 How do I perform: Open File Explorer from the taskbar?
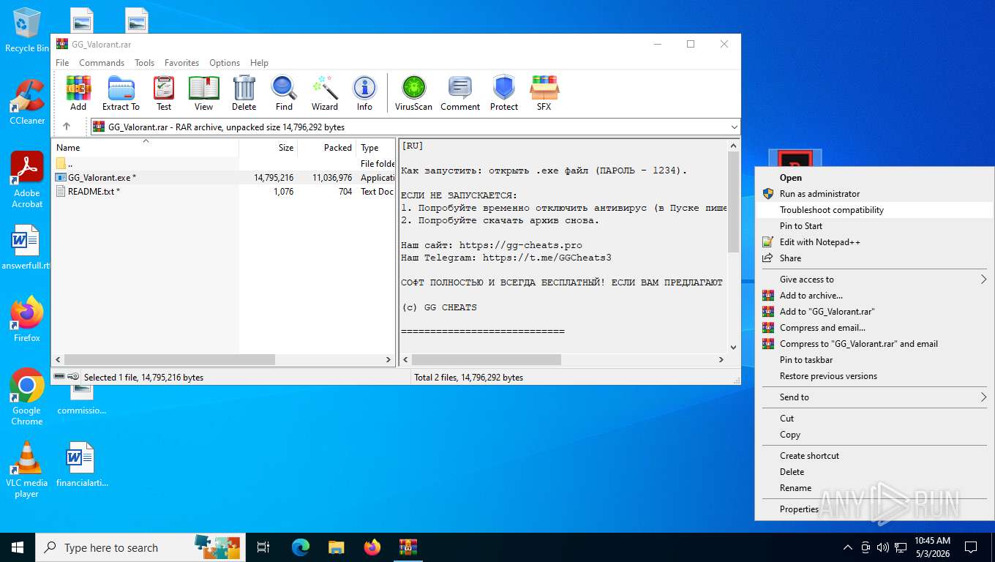(x=336, y=547)
